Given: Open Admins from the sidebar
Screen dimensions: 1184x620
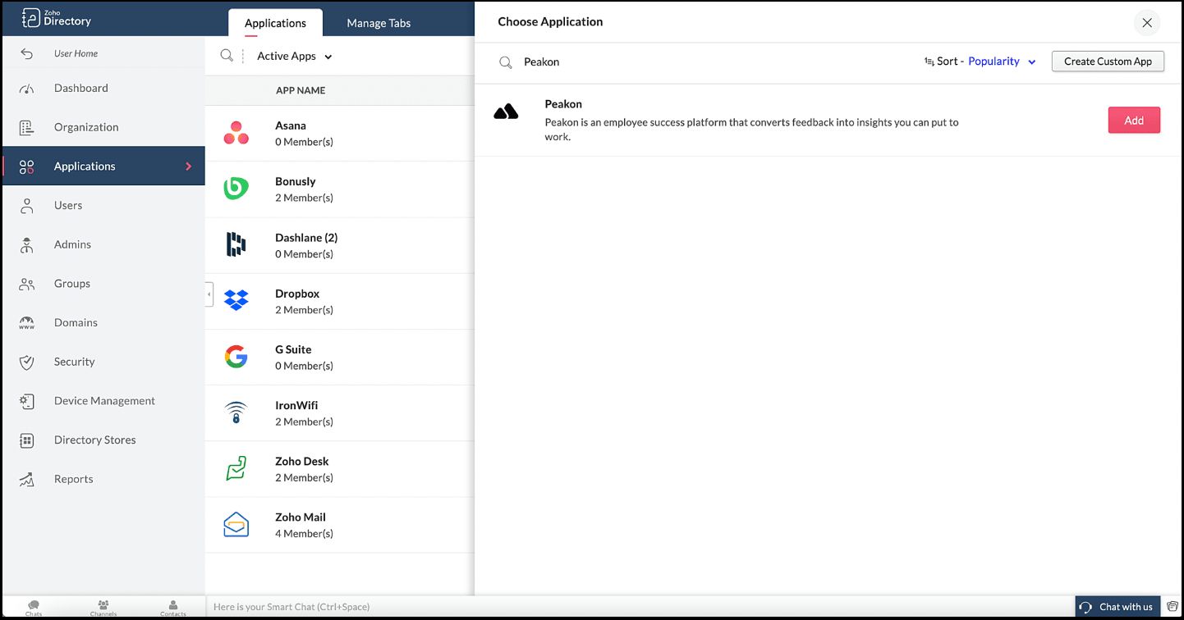Looking at the screenshot, I should tap(72, 244).
